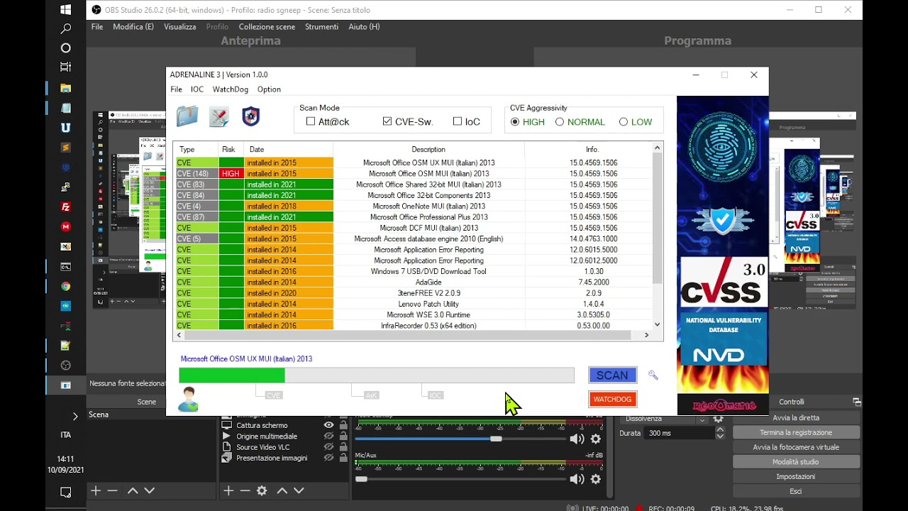Open Sublime Text from taskbar
The height and width of the screenshot is (511, 908).
point(65,148)
